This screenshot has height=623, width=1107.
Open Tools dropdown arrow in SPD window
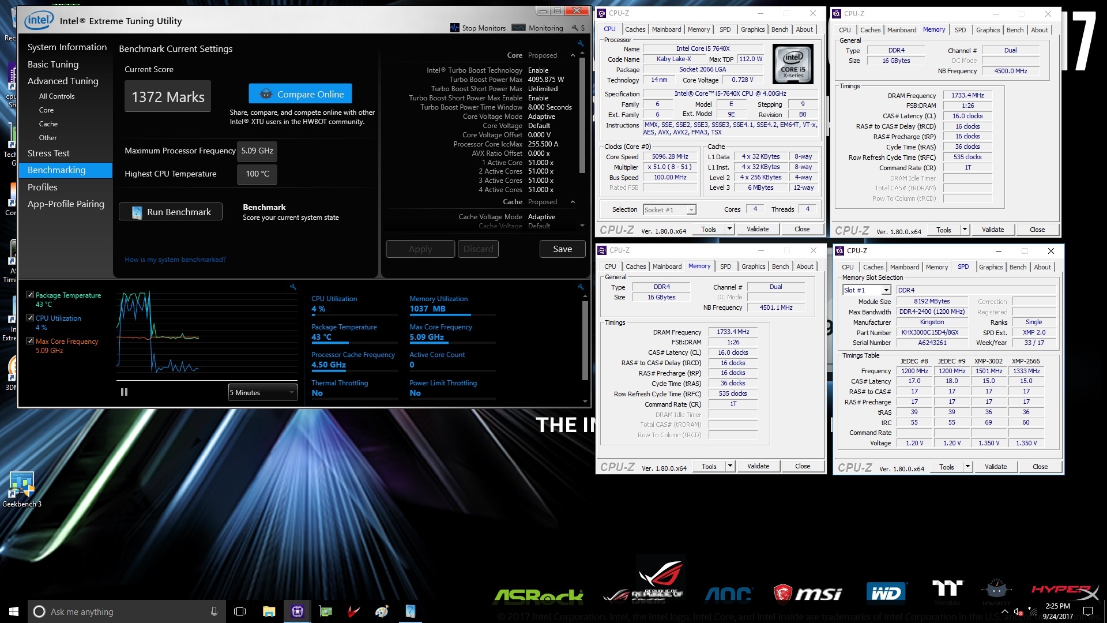(x=967, y=467)
